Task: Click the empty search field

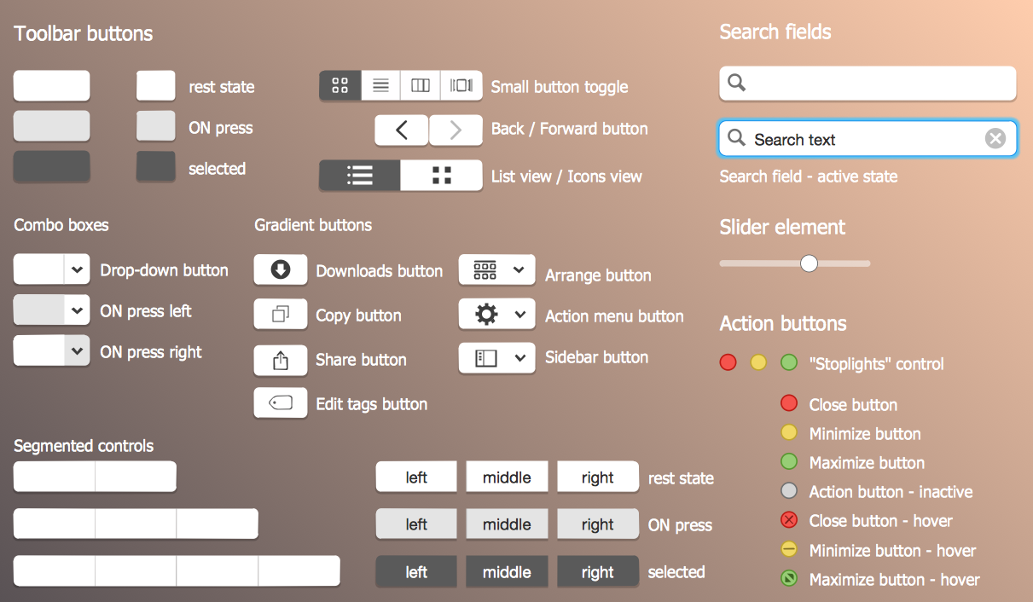Action: coord(868,84)
